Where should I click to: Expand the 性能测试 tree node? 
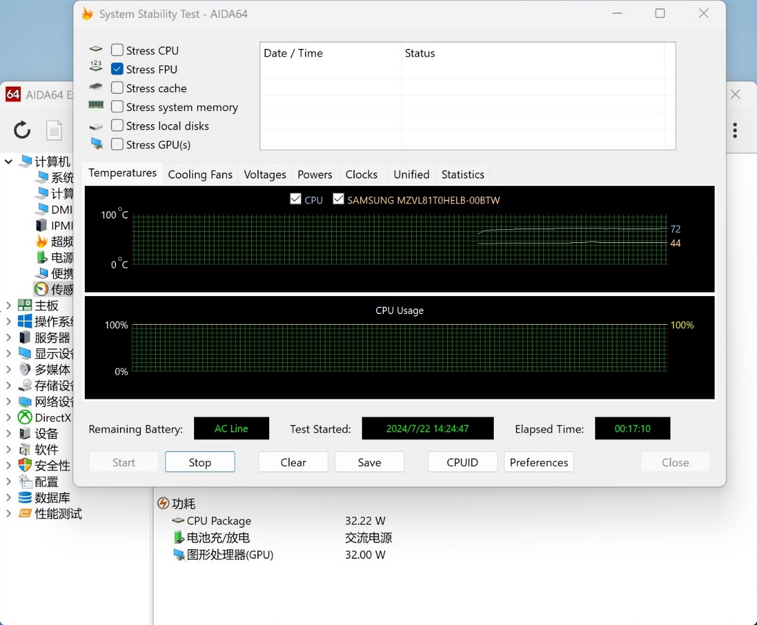[8, 513]
